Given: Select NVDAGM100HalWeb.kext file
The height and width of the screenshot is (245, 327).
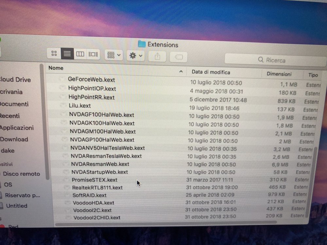Looking at the screenshot, I should point(103,132).
